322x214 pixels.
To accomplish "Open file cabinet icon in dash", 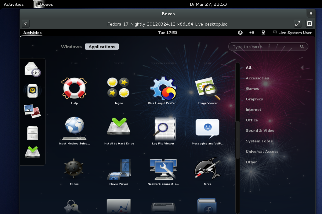I will [x=32, y=133].
